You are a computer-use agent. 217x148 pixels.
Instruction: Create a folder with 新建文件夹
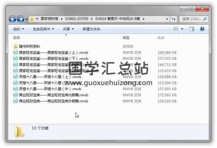click(91, 29)
